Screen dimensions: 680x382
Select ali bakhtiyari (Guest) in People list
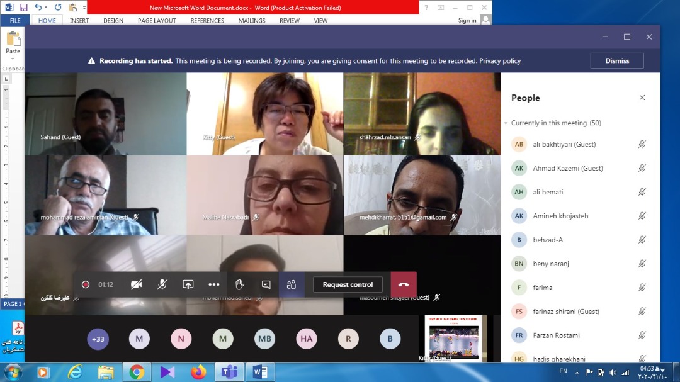(580, 144)
